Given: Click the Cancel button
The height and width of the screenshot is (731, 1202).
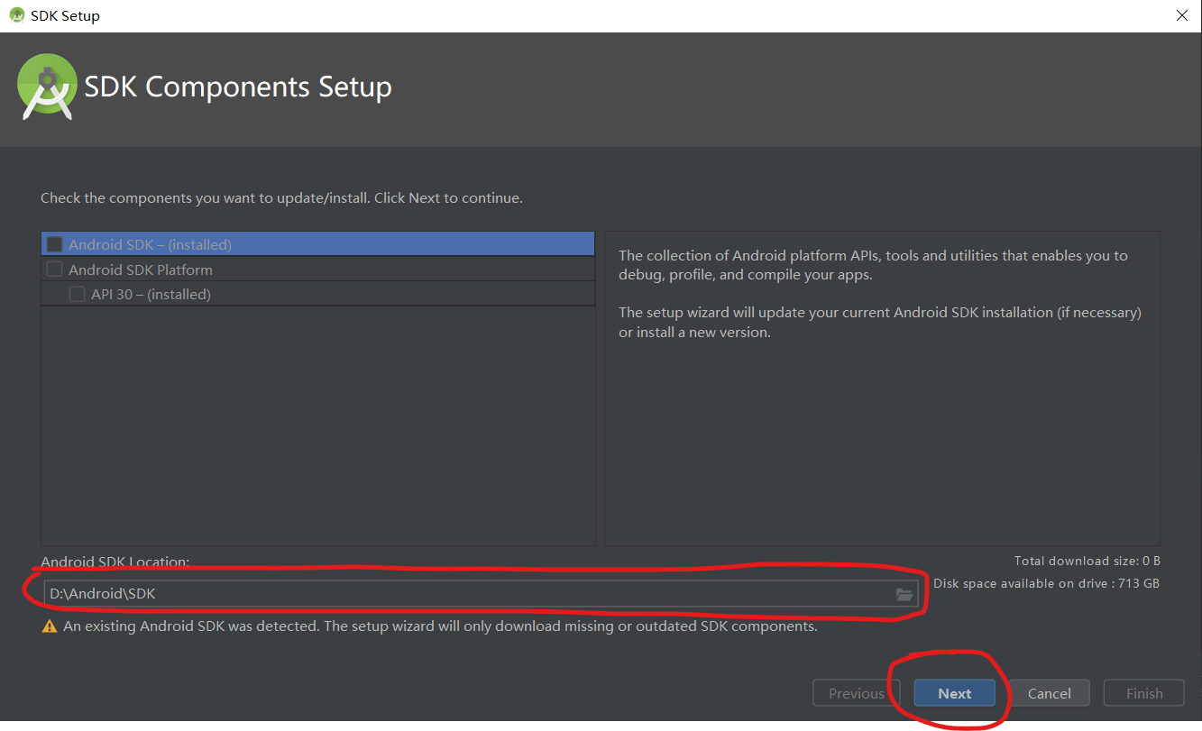Looking at the screenshot, I should pyautogui.click(x=1050, y=693).
